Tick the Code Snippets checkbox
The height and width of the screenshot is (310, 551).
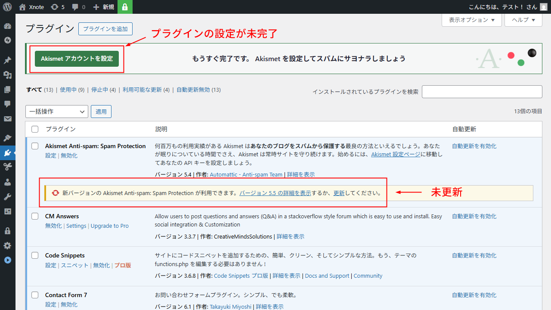[x=35, y=255]
